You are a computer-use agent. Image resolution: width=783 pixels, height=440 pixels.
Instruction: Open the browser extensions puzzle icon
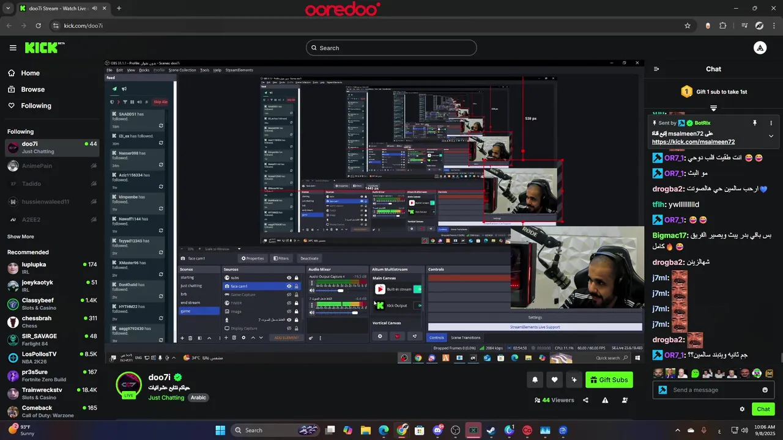723,26
